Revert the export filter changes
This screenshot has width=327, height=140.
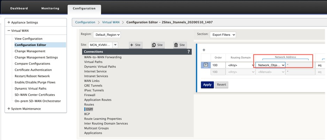coord(221,85)
